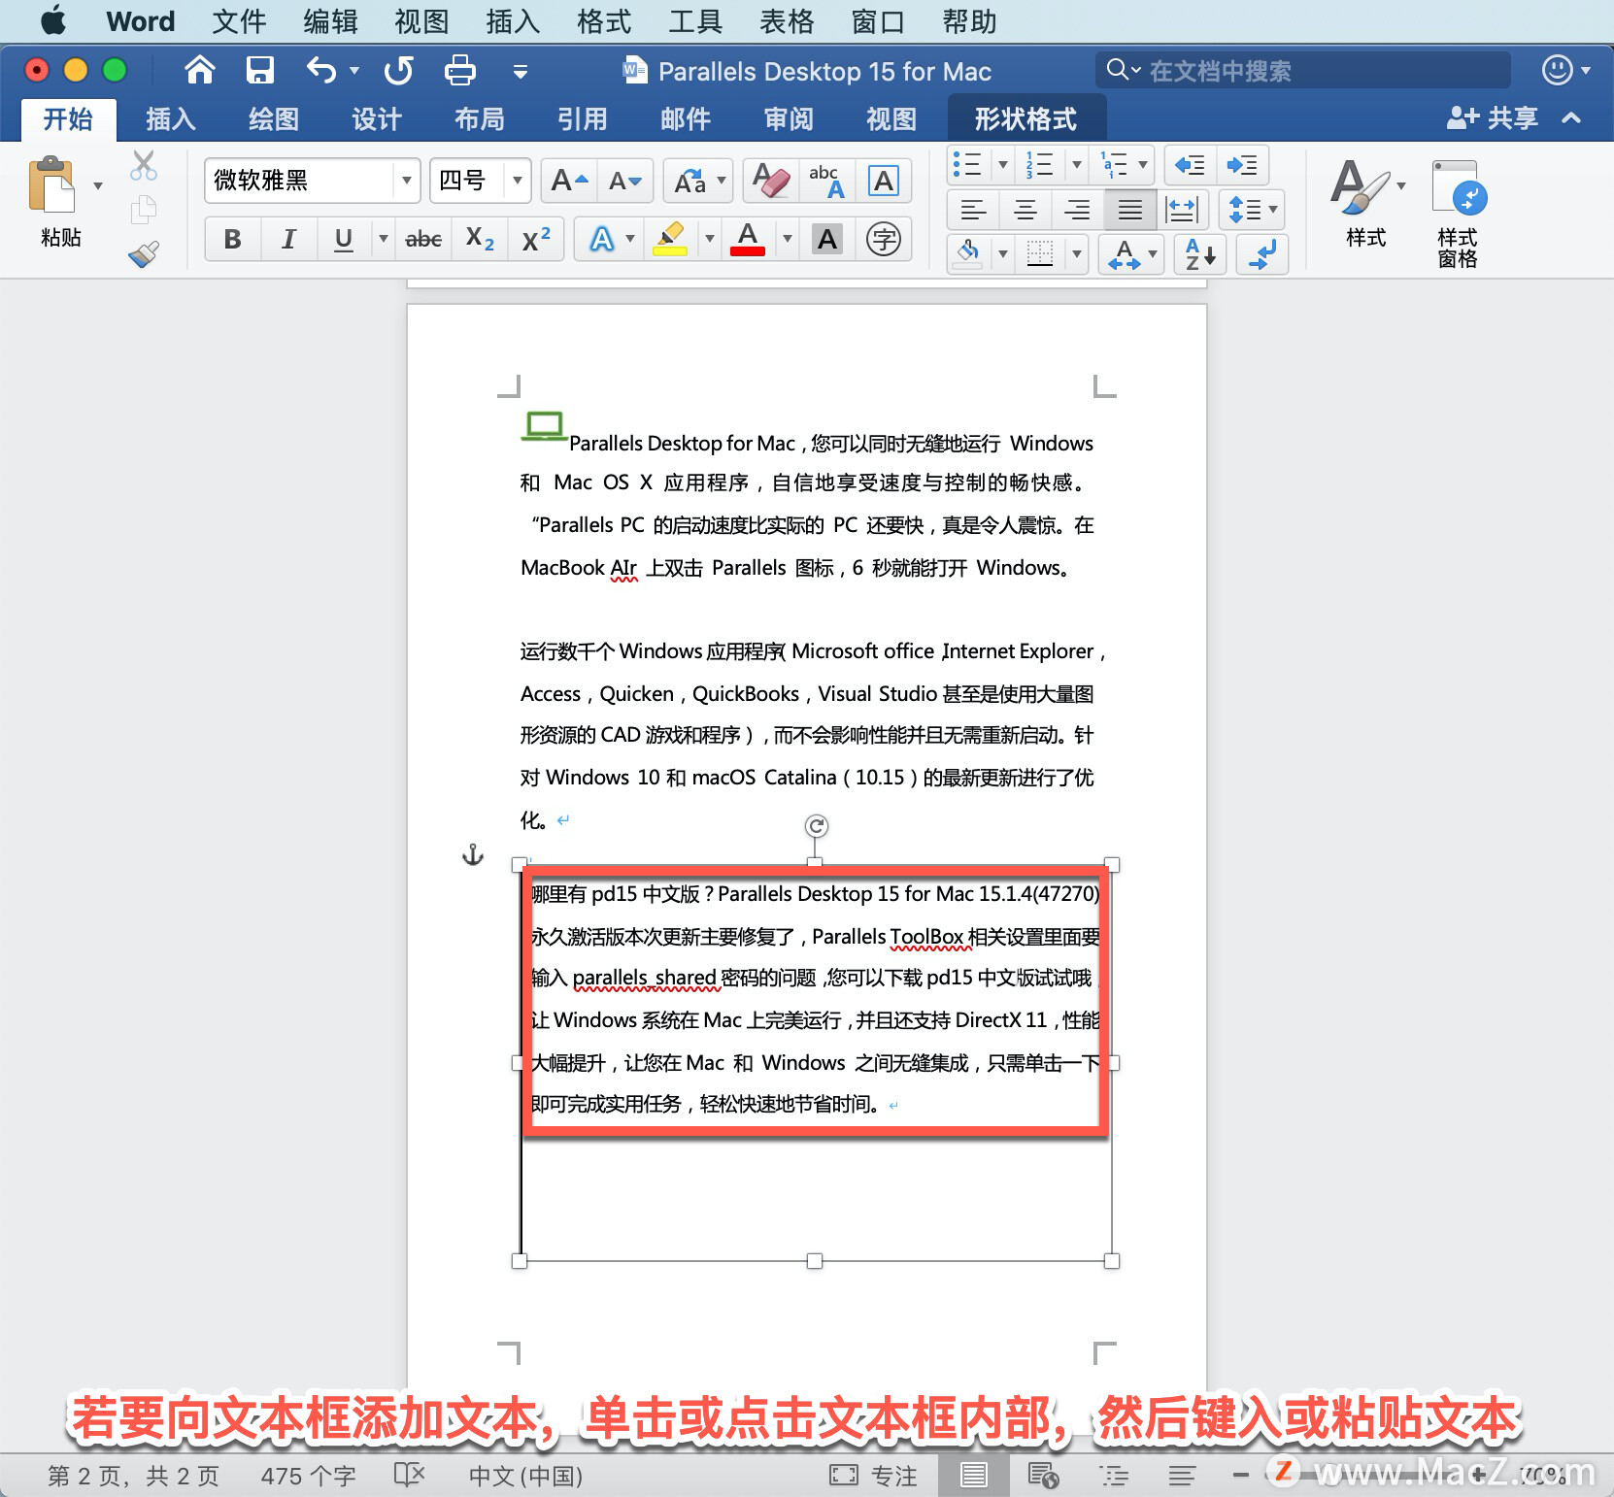Undo the last action
The image size is (1614, 1497).
pos(321,70)
